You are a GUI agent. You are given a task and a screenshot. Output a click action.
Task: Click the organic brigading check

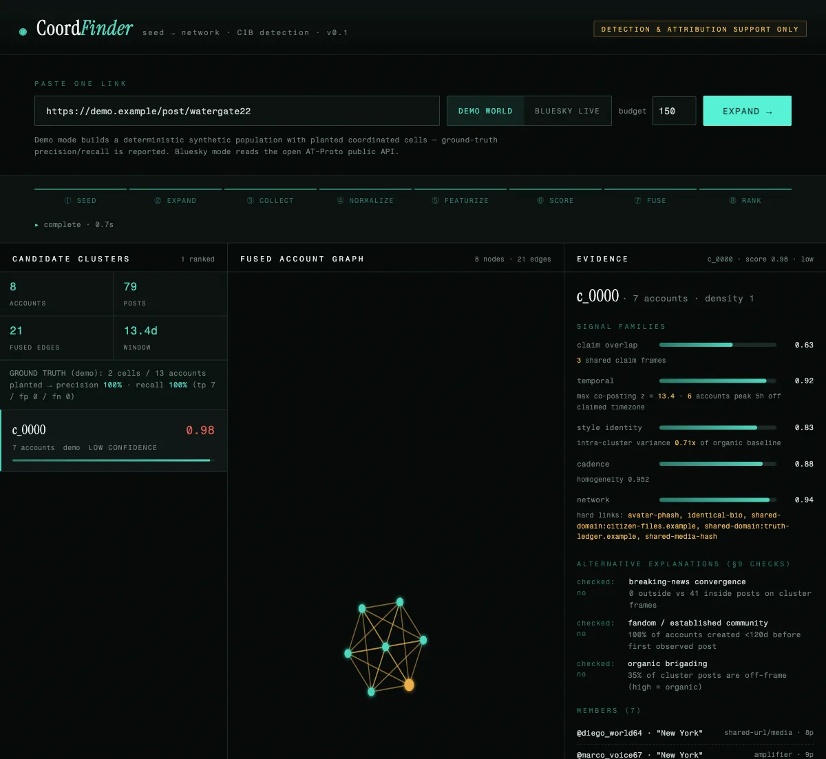pyautogui.click(x=695, y=675)
